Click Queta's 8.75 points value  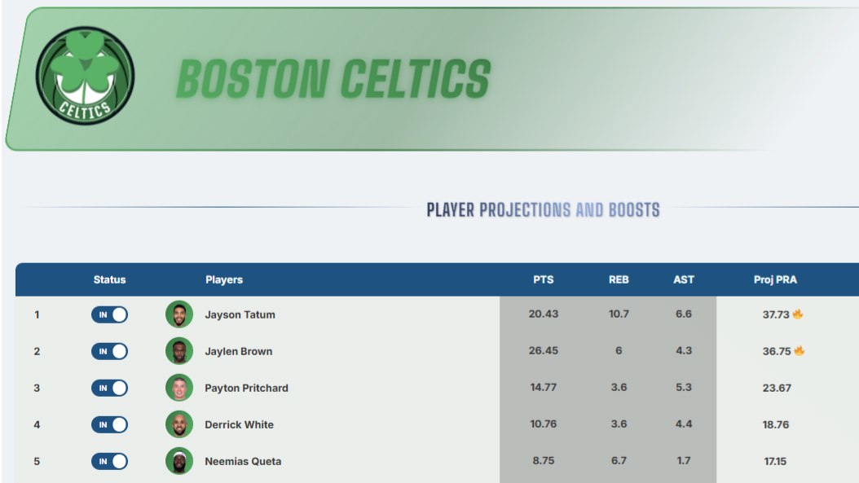(x=544, y=460)
